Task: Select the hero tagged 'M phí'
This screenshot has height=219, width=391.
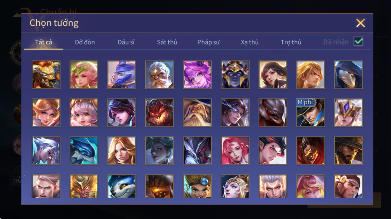Action: pos(310,113)
